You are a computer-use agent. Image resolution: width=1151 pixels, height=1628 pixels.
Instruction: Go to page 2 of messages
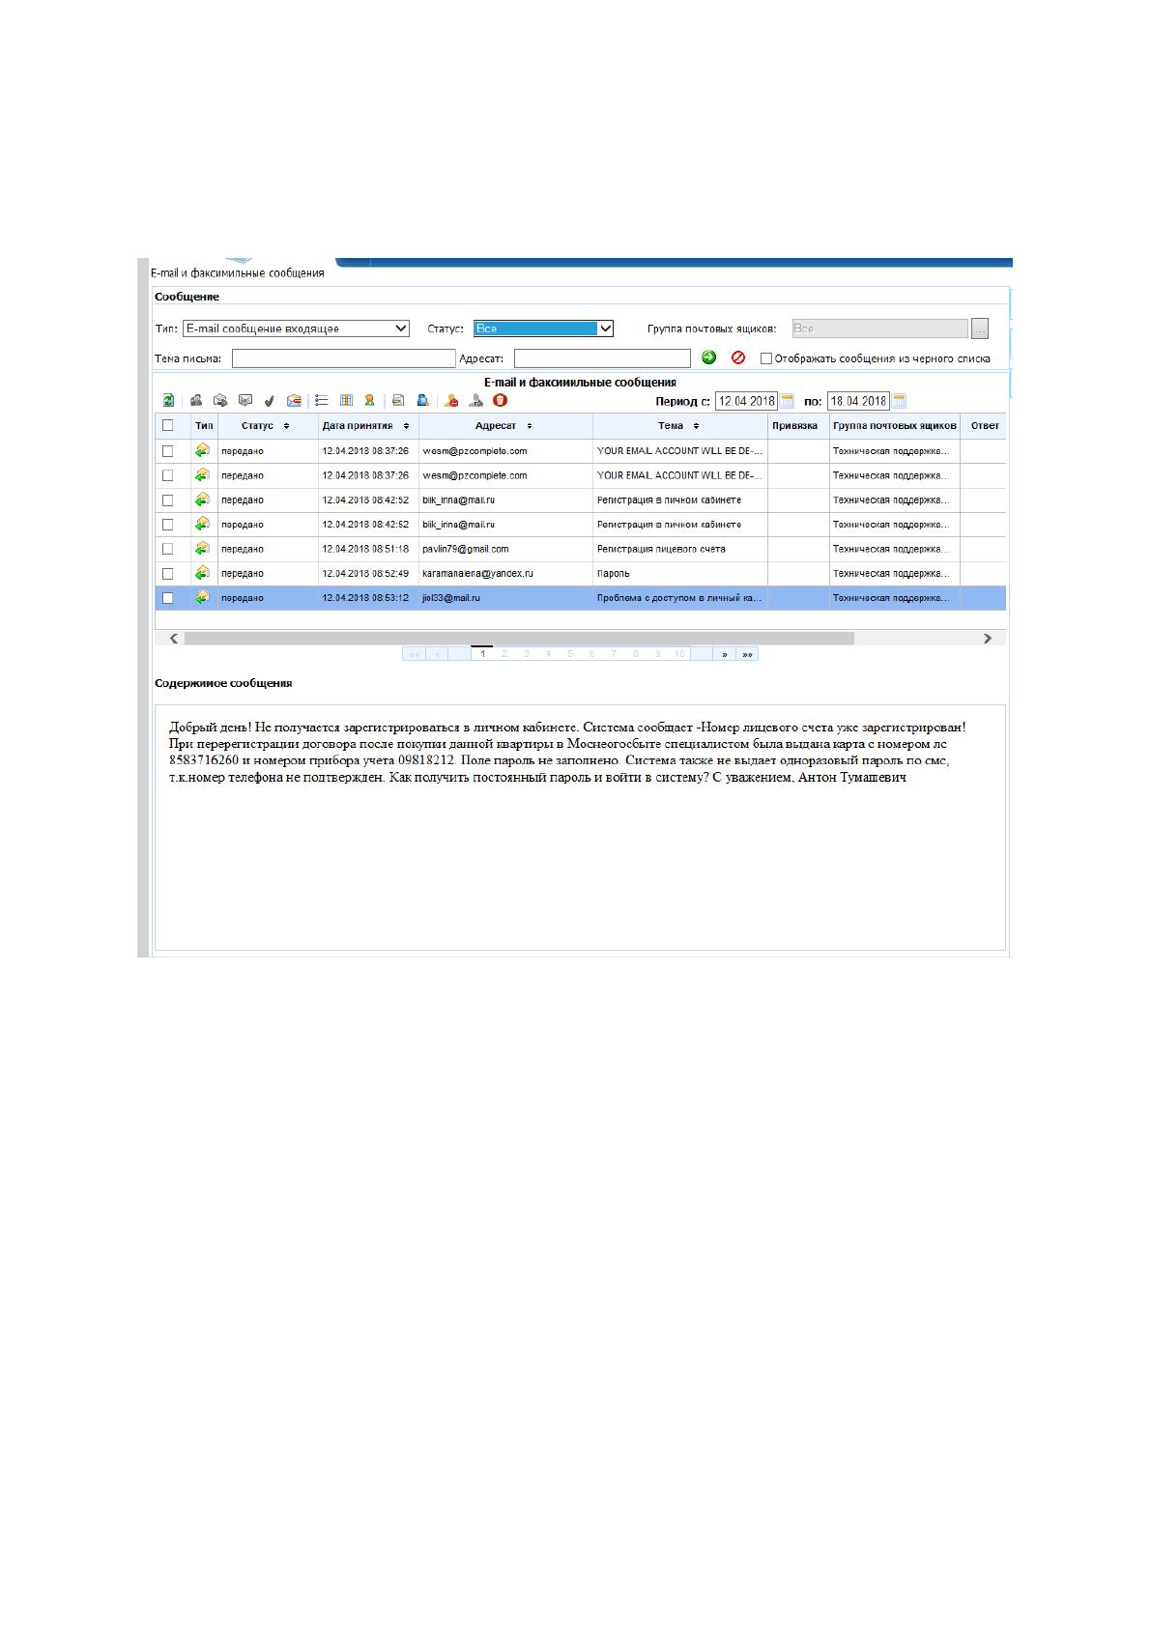tap(504, 654)
